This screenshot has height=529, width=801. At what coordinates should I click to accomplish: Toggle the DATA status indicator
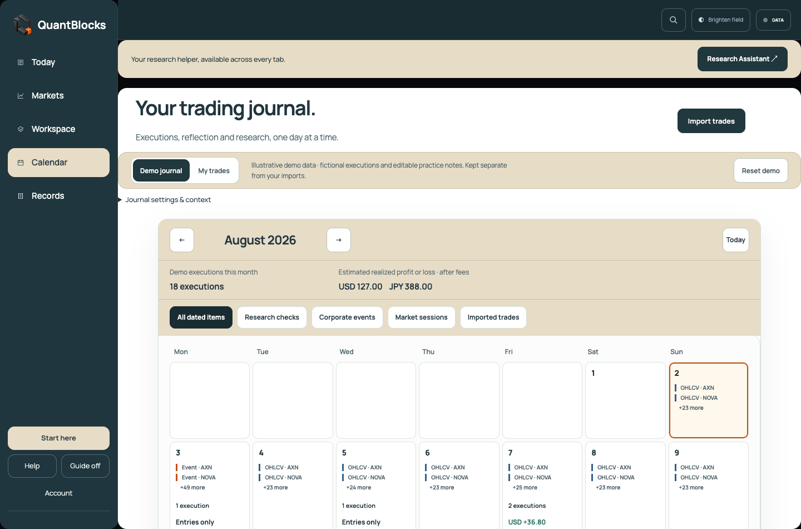tap(773, 20)
